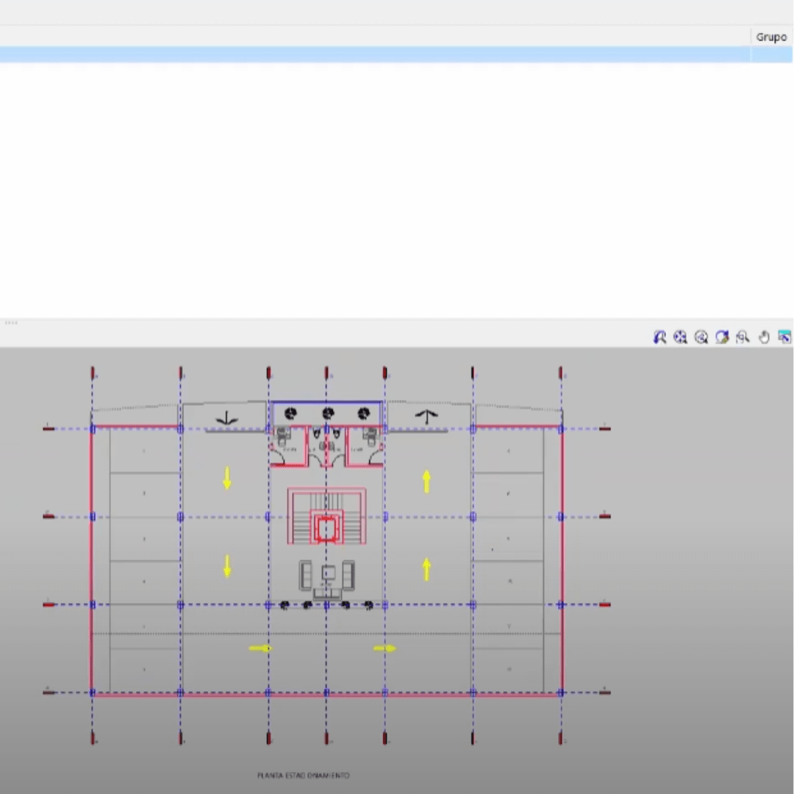
Task: Activate the pan hand tool
Action: click(x=764, y=337)
